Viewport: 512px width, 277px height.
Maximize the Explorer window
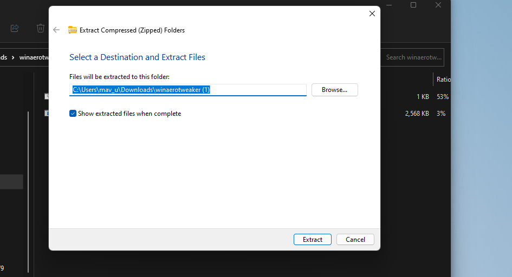(x=413, y=5)
